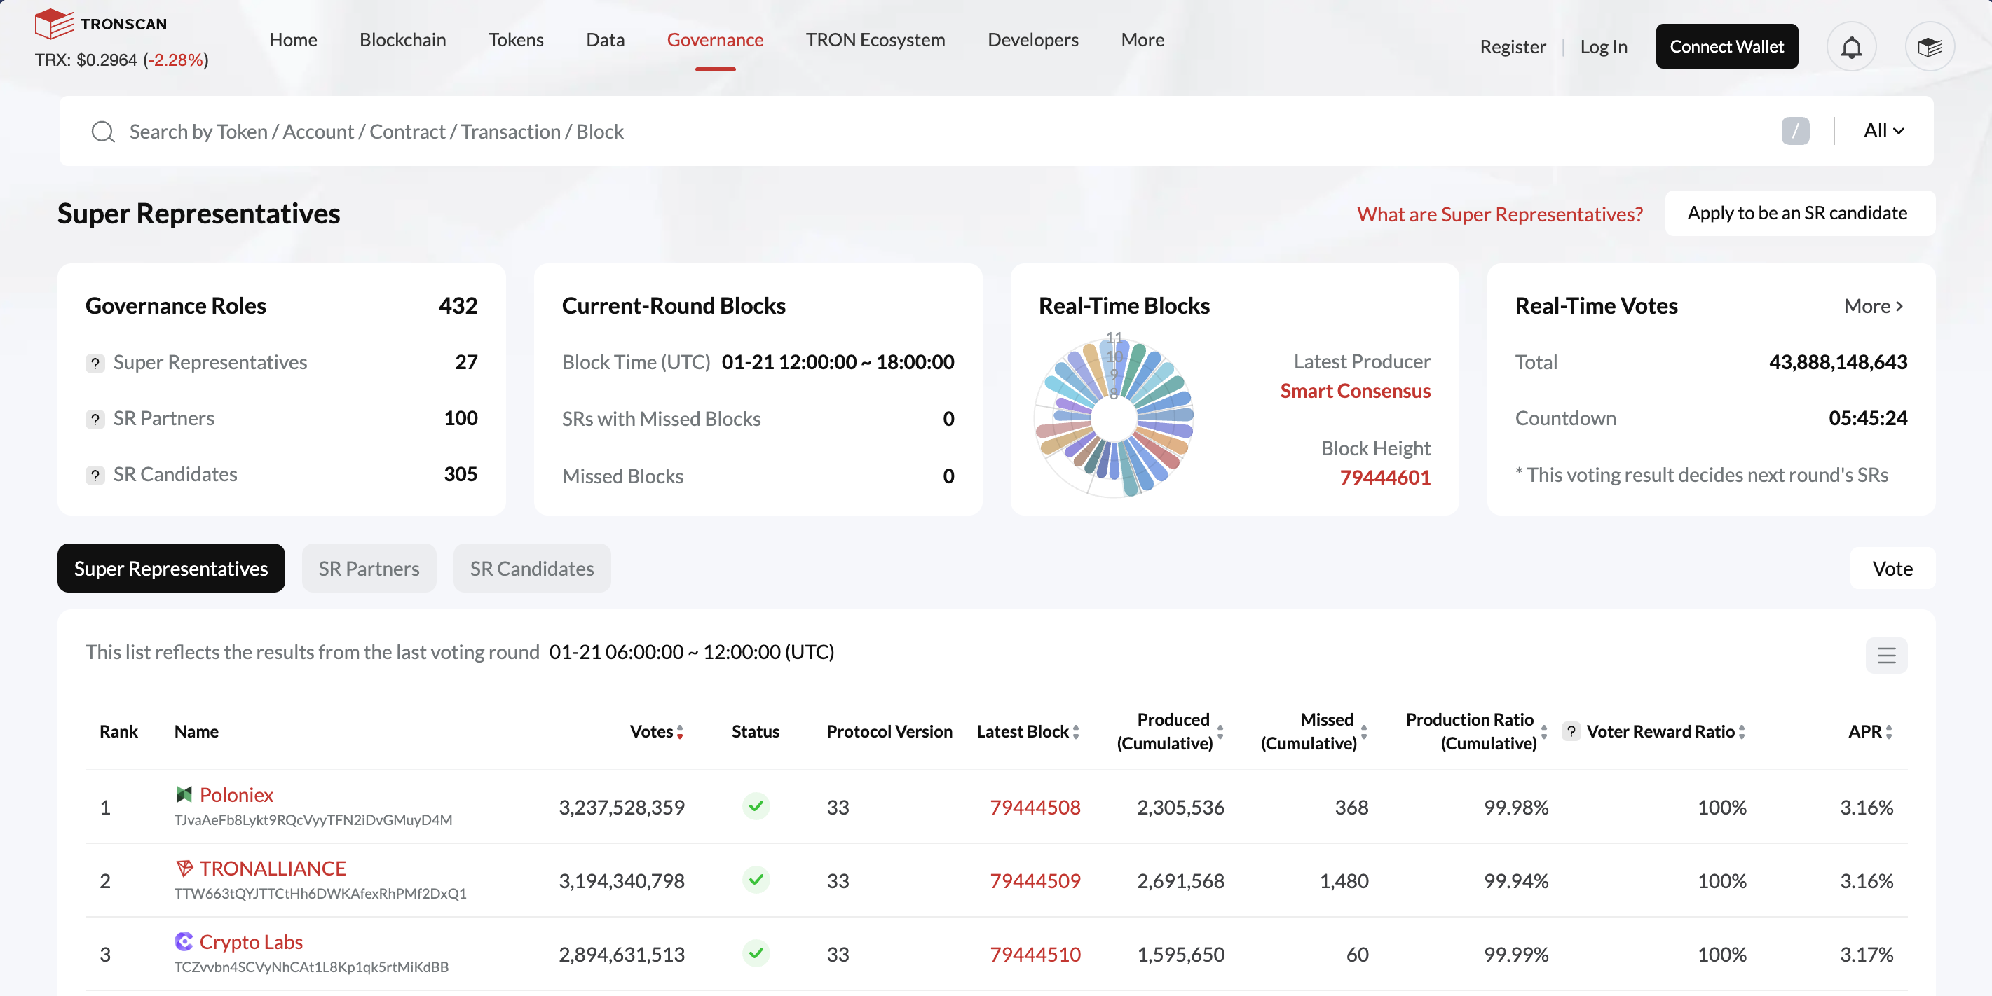This screenshot has height=996, width=1992.
Task: Open the table column settings list icon
Action: pos(1886,655)
